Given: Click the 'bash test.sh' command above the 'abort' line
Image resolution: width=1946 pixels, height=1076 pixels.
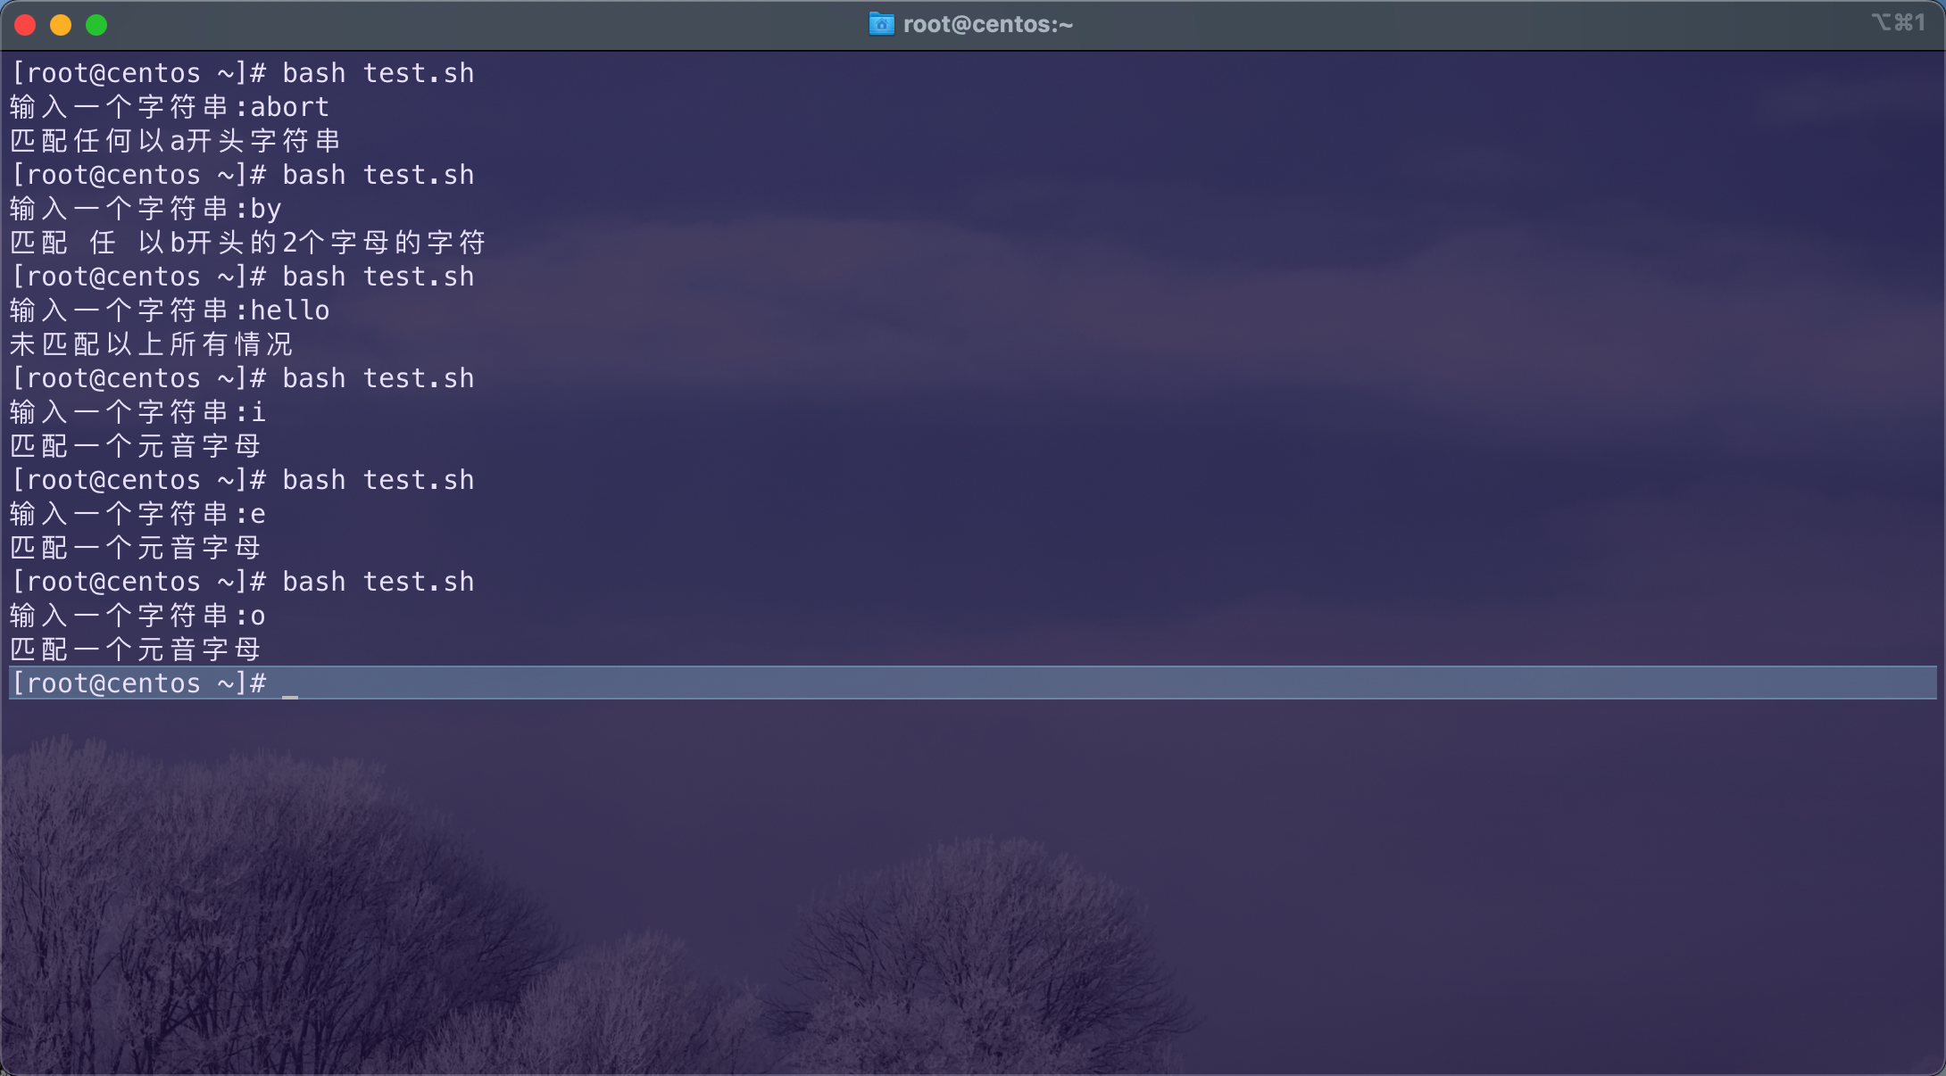Looking at the screenshot, I should click(378, 73).
